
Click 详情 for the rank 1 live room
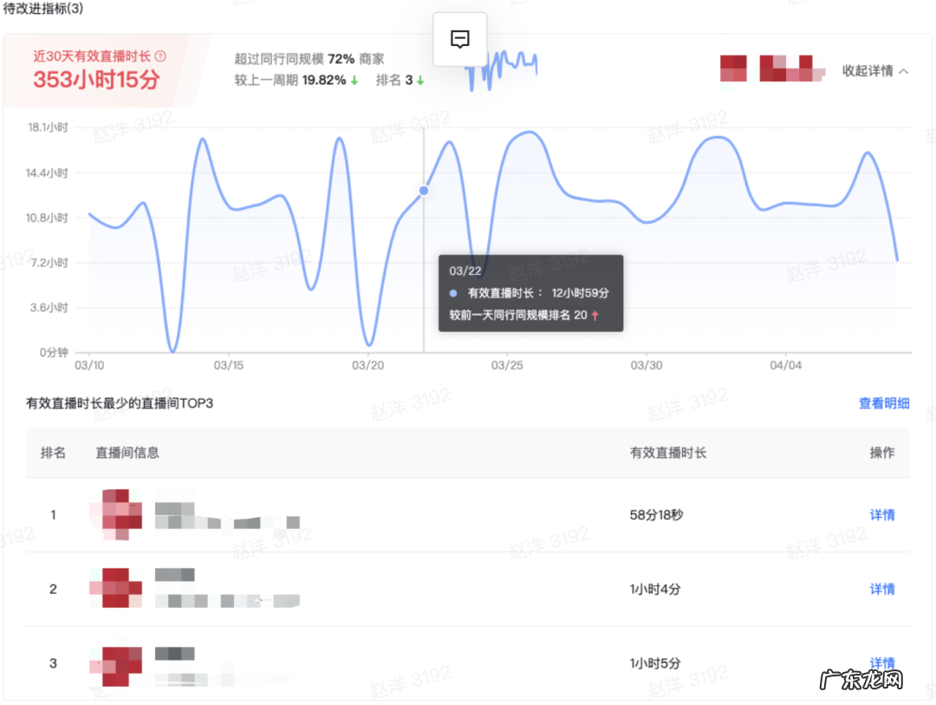tap(881, 515)
